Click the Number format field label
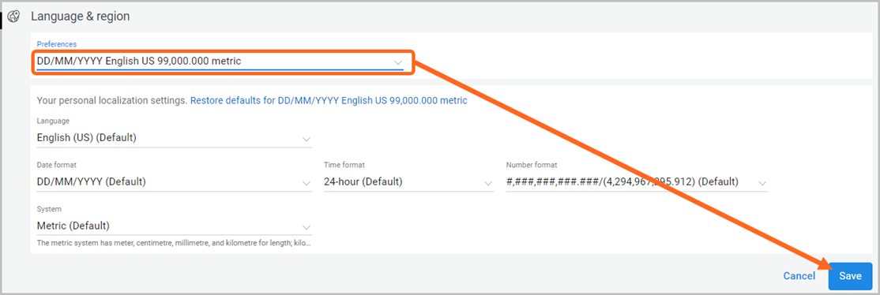This screenshot has width=880, height=295. (x=532, y=165)
